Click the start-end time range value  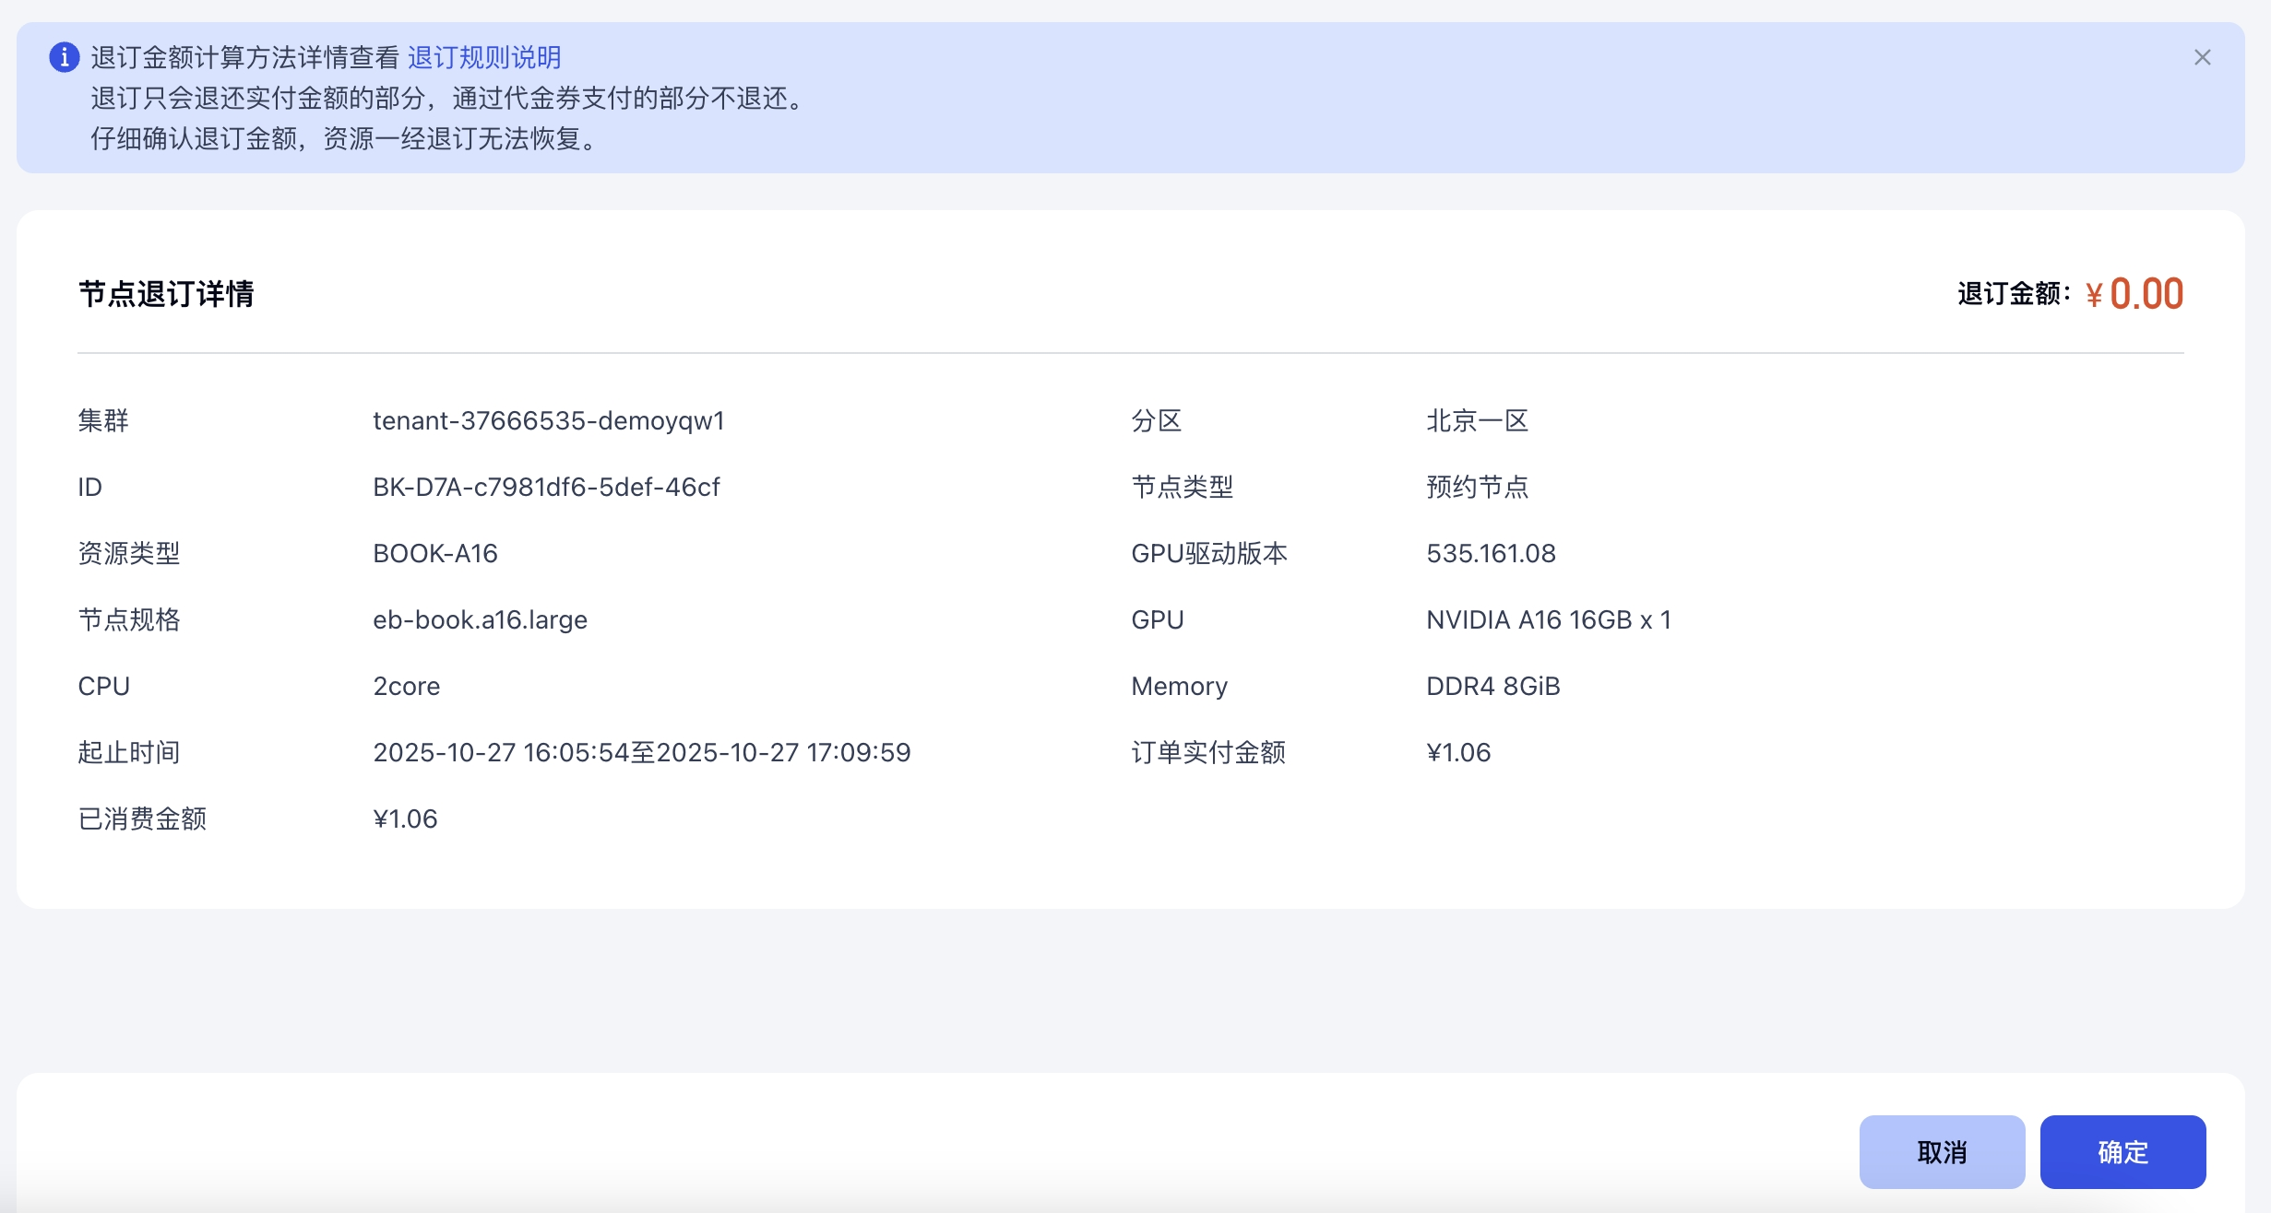click(641, 753)
